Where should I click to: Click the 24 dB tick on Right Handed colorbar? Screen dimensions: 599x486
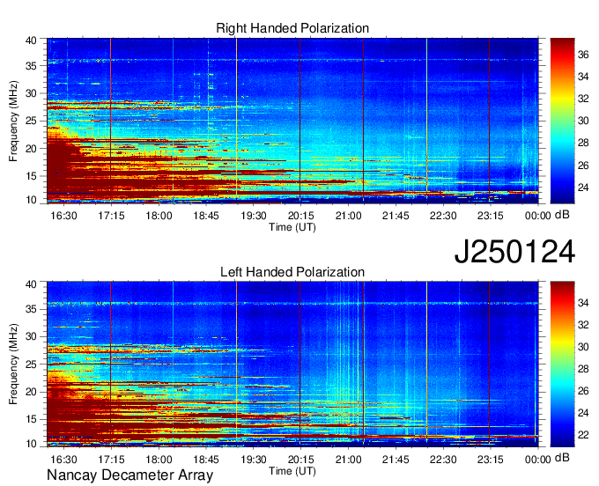pos(583,188)
